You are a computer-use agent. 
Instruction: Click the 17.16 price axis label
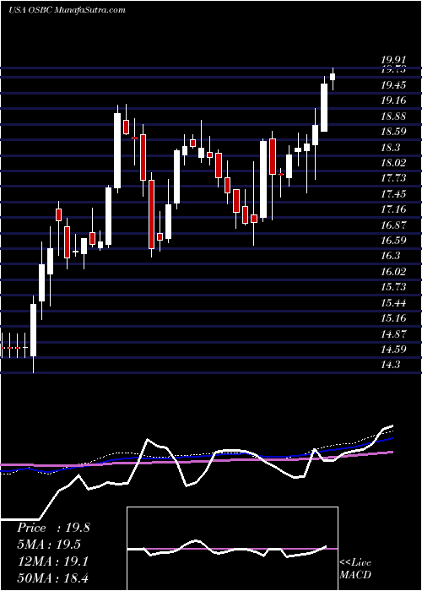point(393,210)
